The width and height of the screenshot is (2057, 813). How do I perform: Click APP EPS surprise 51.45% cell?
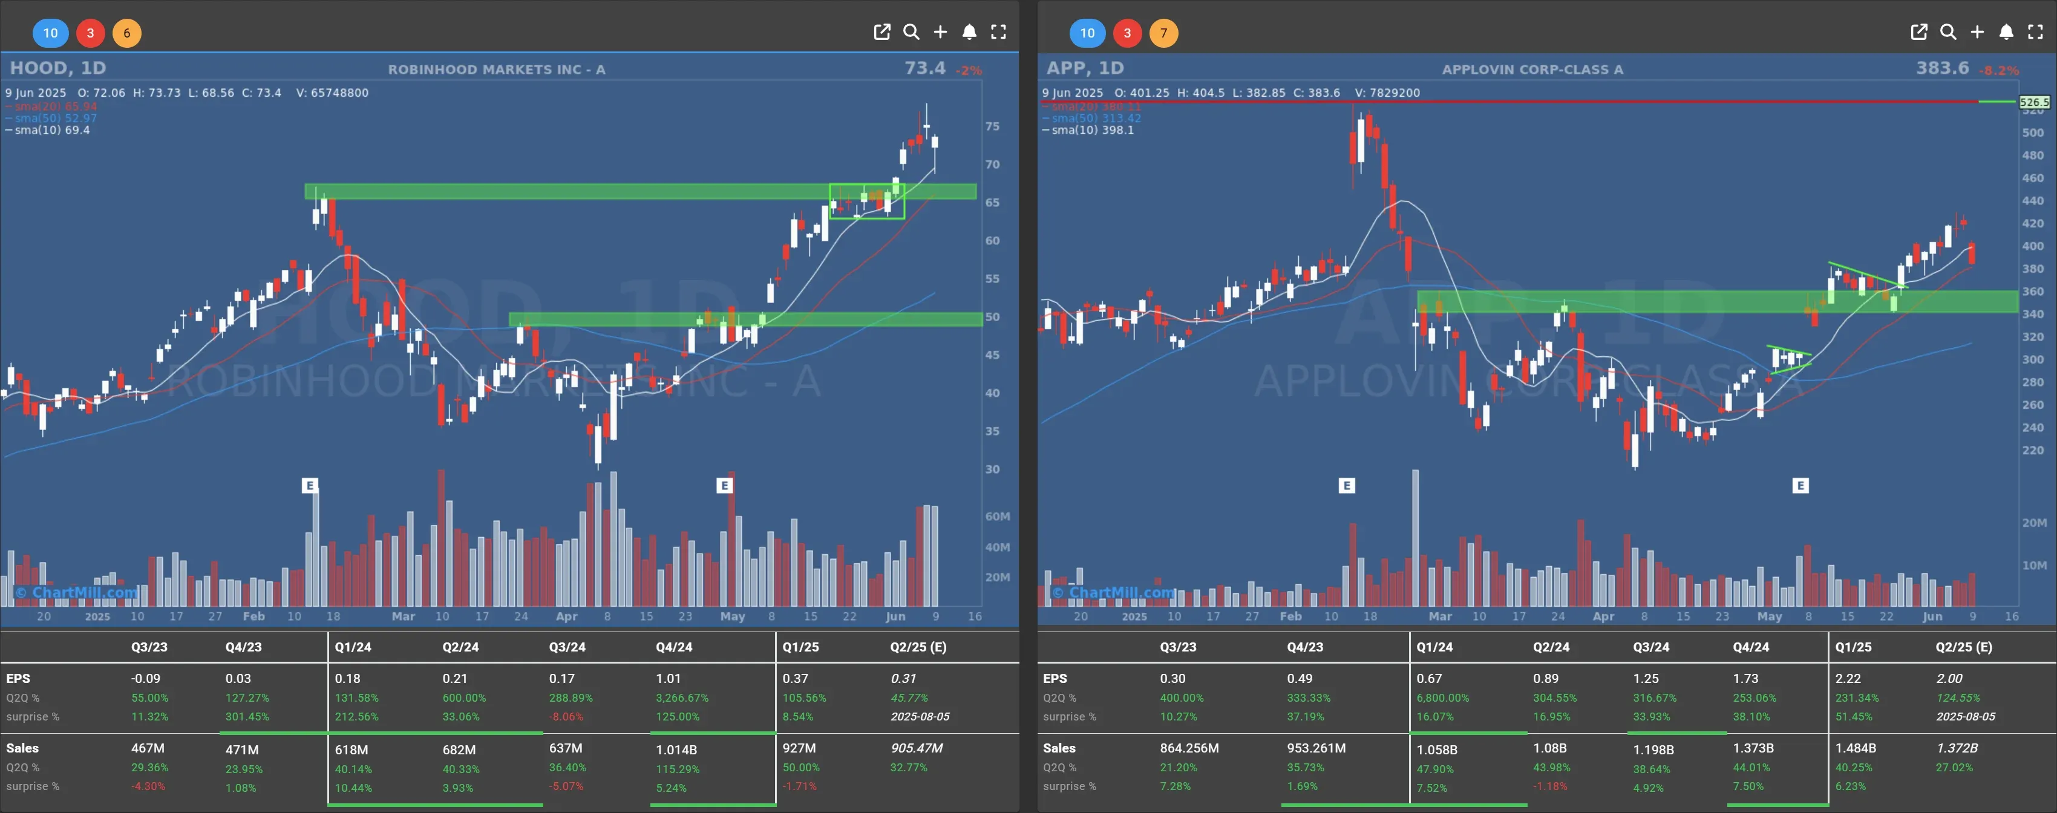point(1853,716)
